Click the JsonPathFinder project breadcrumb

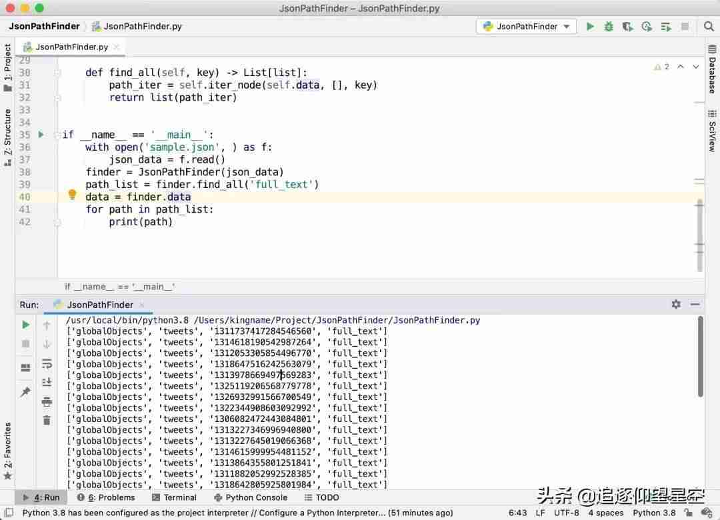pyautogui.click(x=45, y=27)
